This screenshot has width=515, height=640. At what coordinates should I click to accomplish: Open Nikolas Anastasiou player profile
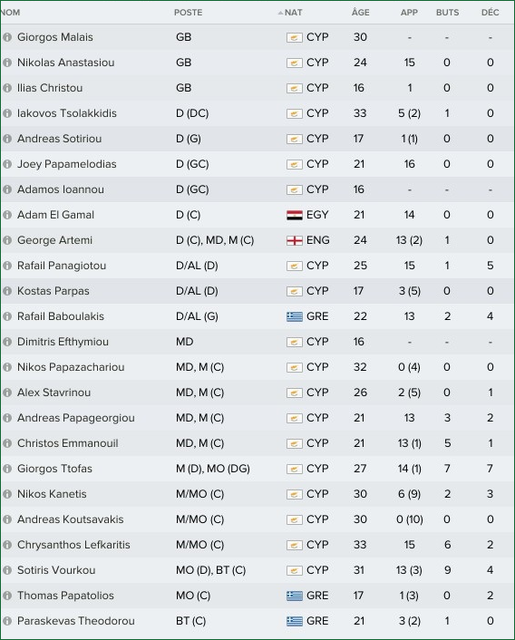click(65, 63)
